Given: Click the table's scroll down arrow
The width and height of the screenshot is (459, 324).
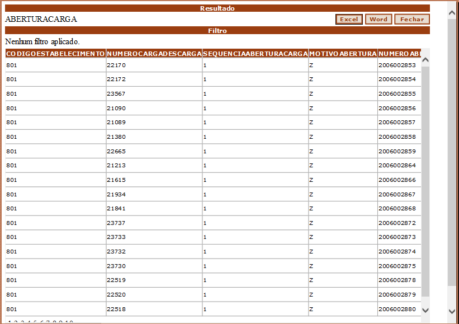Looking at the screenshot, I should click(425, 309).
